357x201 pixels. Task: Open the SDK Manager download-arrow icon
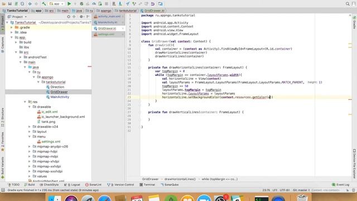120,4
